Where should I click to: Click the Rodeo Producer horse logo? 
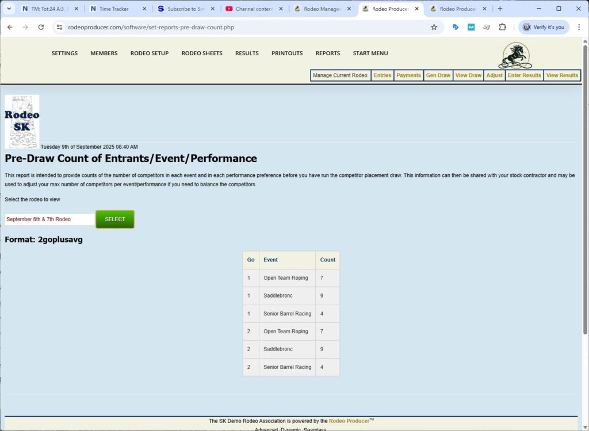pos(515,56)
